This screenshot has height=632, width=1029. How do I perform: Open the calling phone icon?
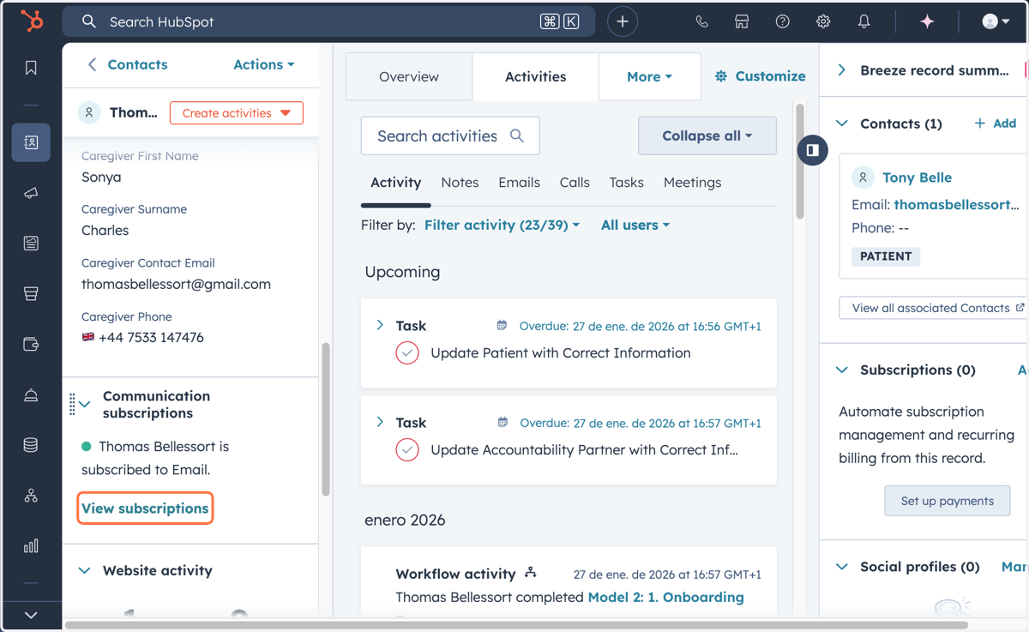click(702, 21)
